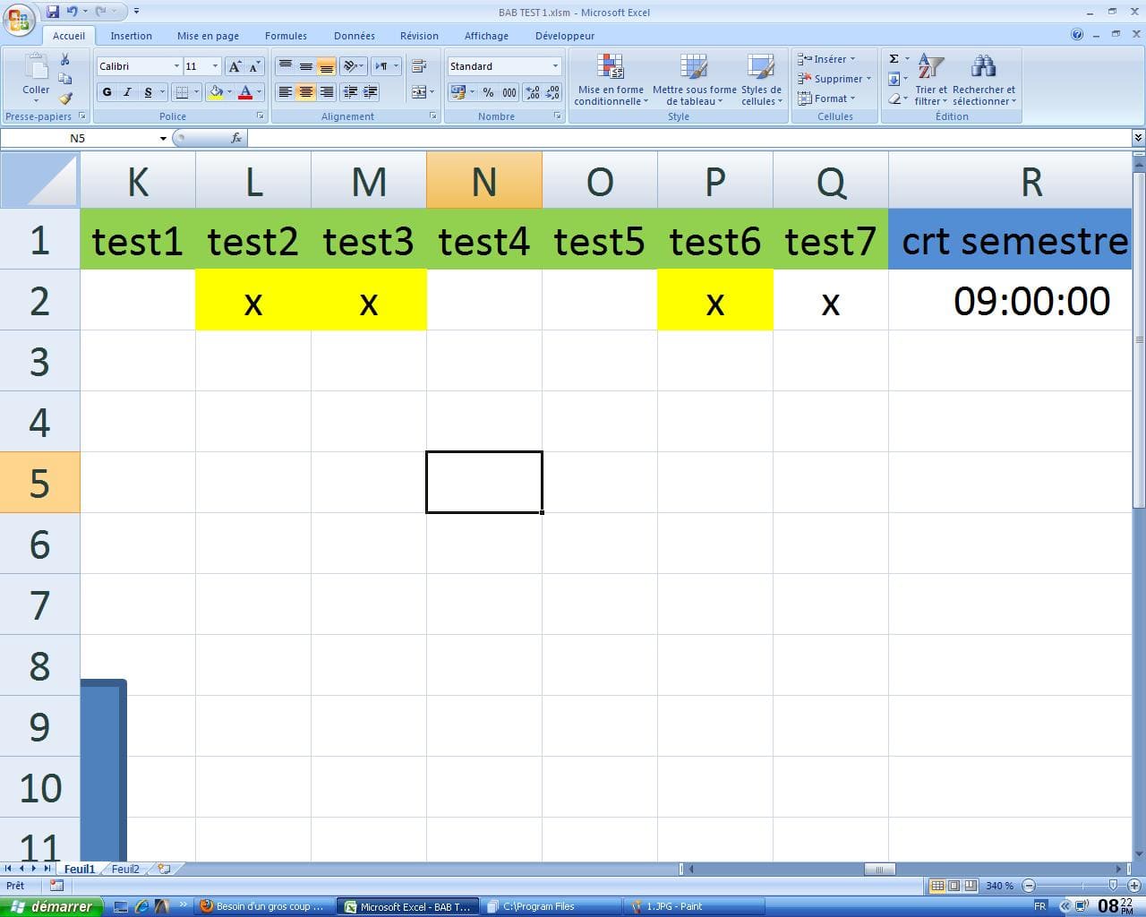
Task: Click the Format cells button
Action: 826,99
